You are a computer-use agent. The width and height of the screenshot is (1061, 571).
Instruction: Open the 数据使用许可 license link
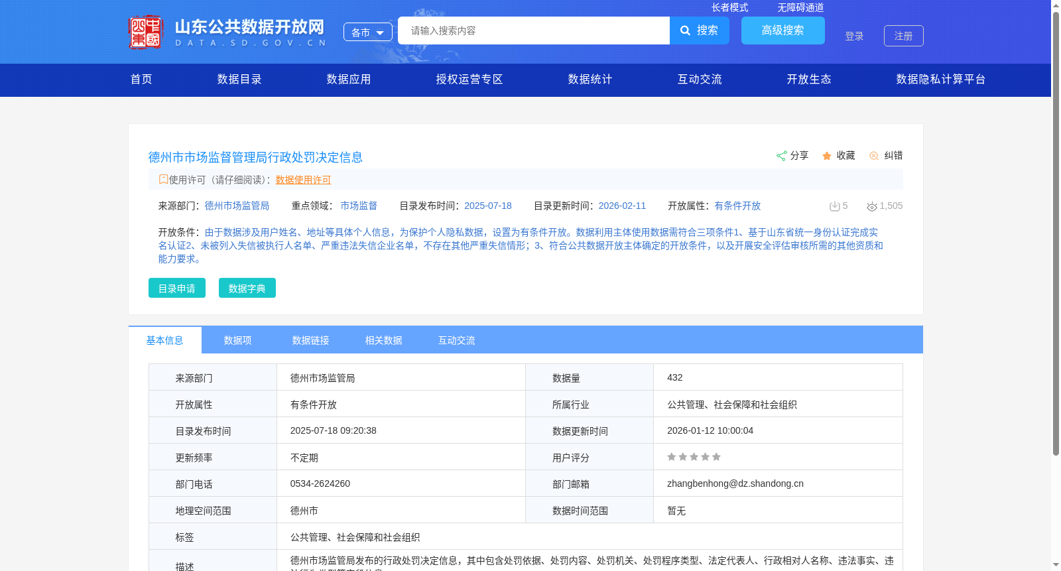(303, 180)
